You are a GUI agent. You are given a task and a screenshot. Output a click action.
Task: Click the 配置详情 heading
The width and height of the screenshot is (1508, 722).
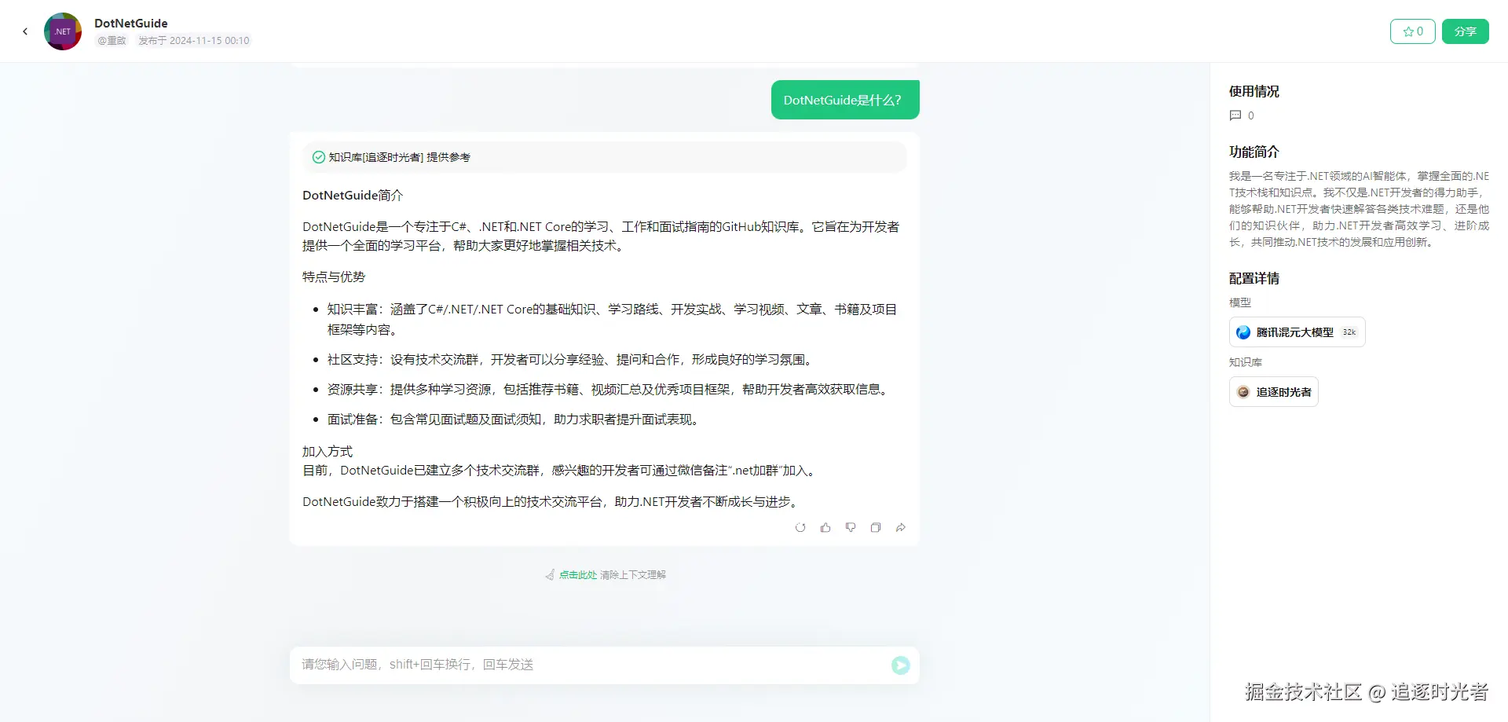point(1254,278)
